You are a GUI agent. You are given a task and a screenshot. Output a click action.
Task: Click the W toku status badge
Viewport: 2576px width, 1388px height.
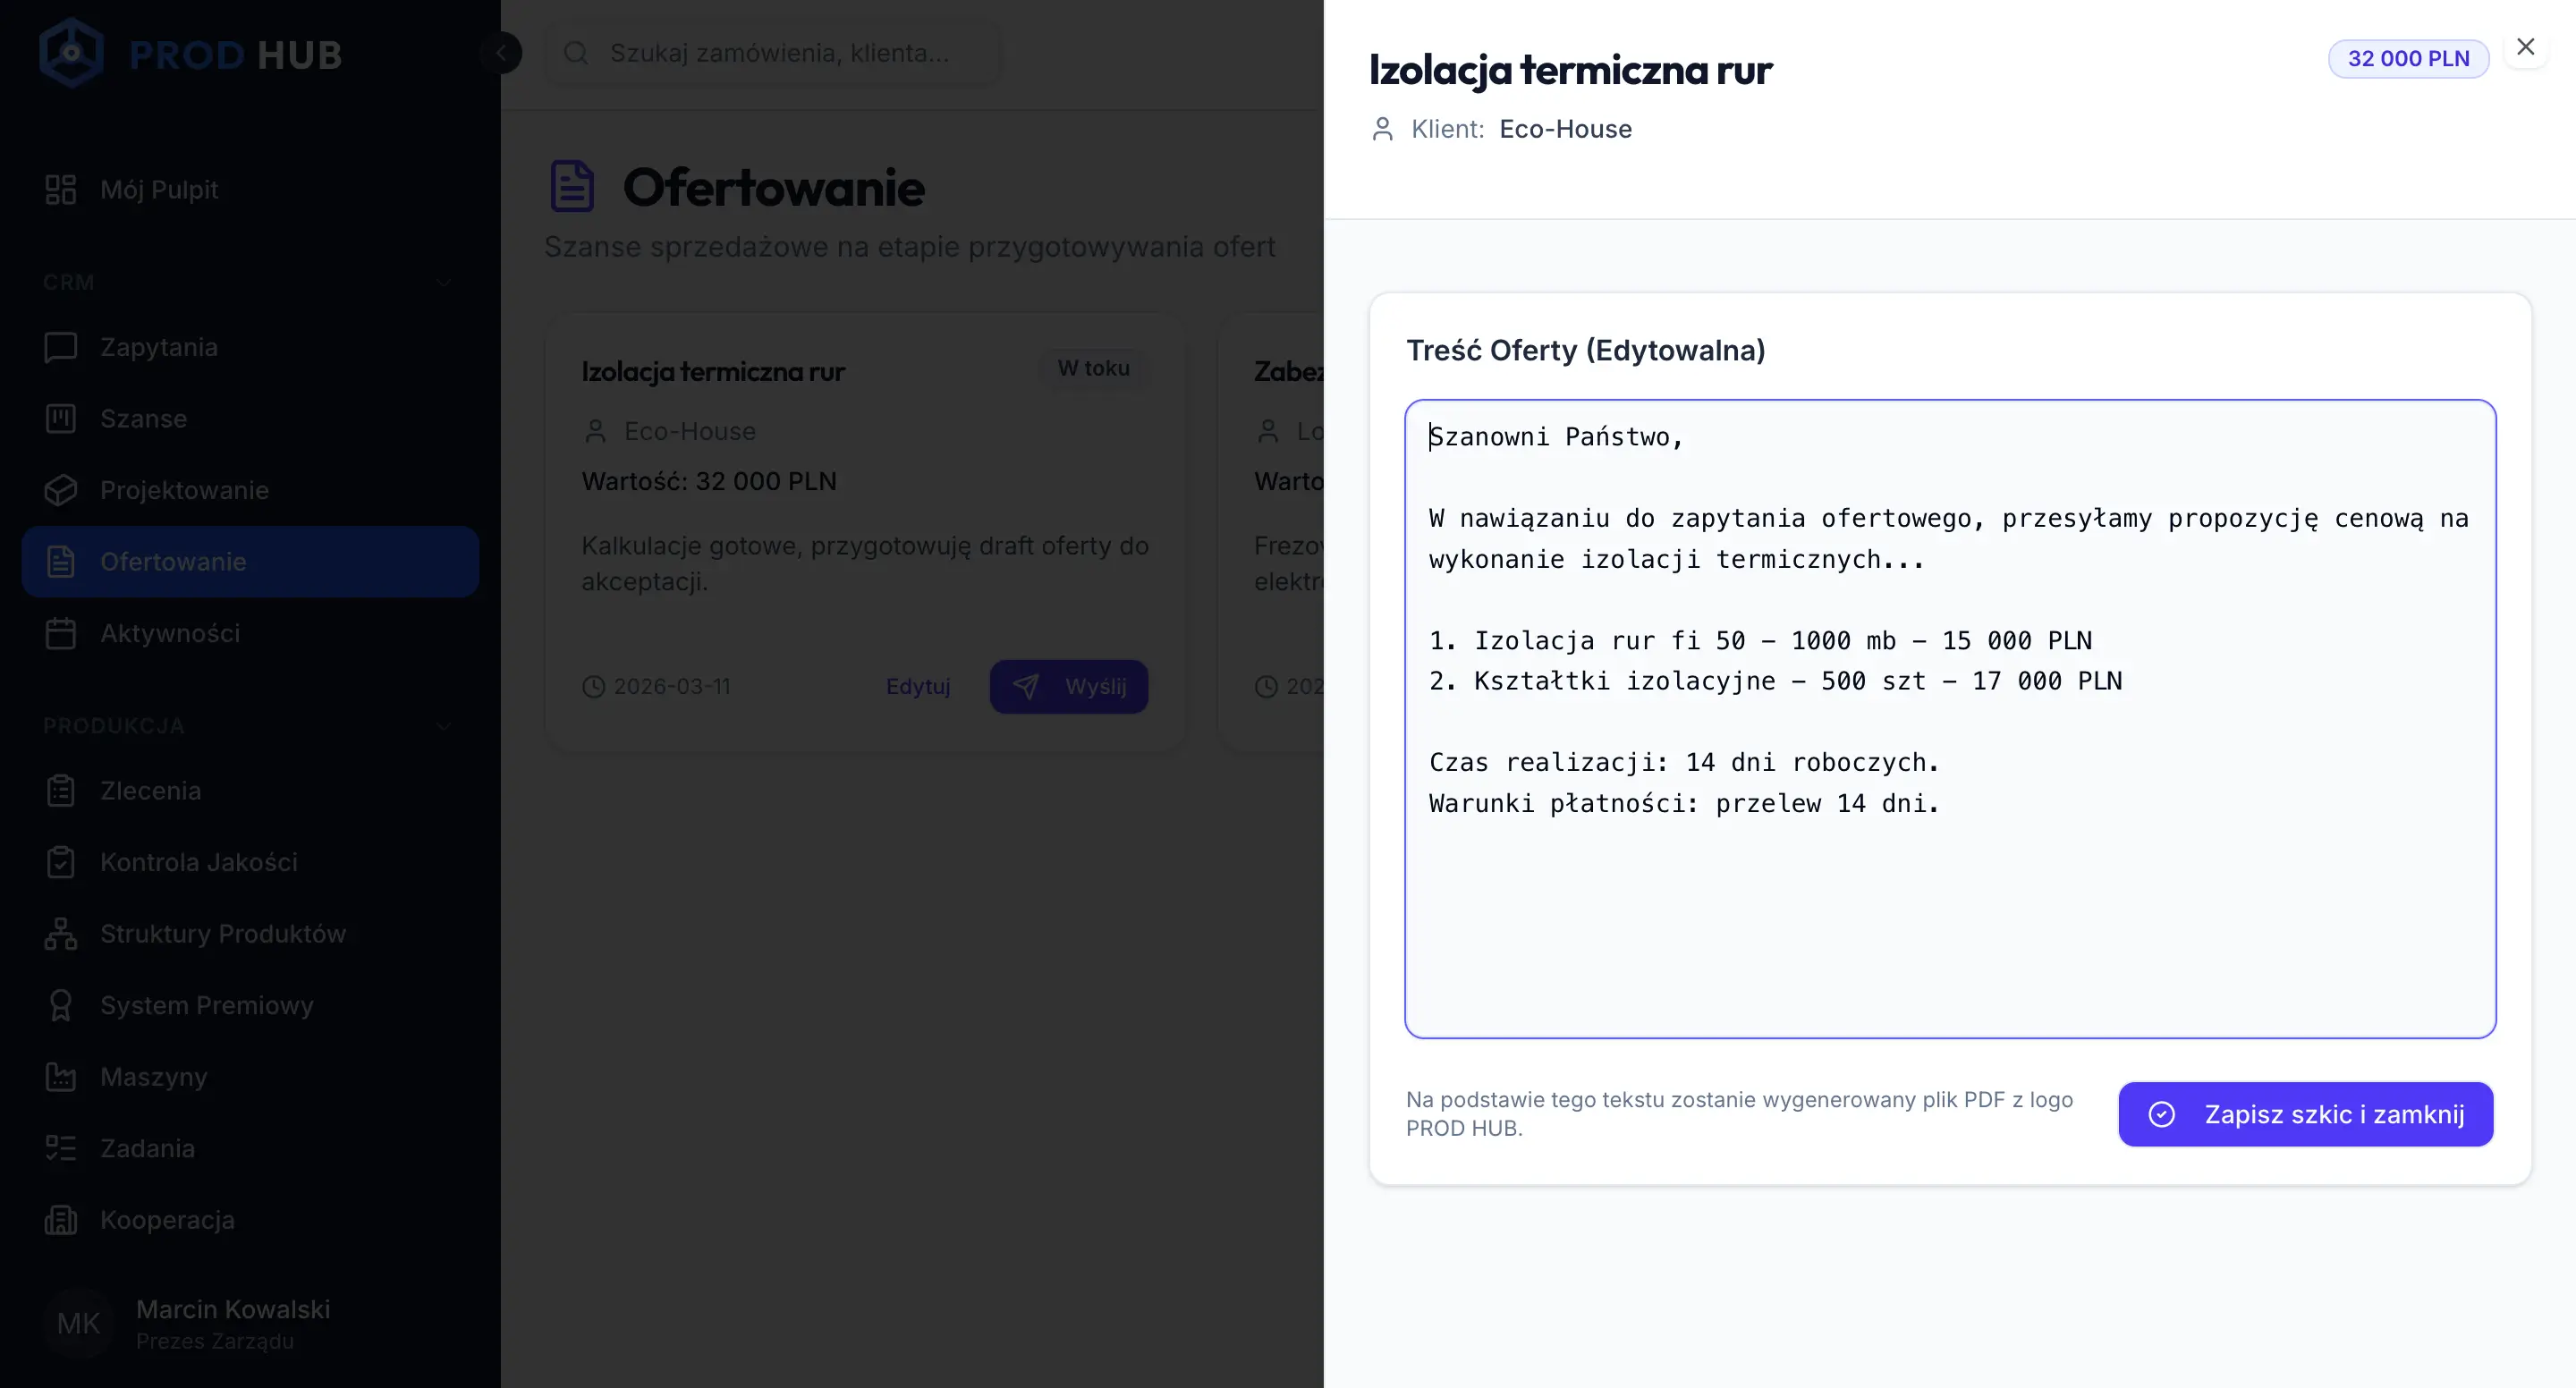click(1092, 368)
